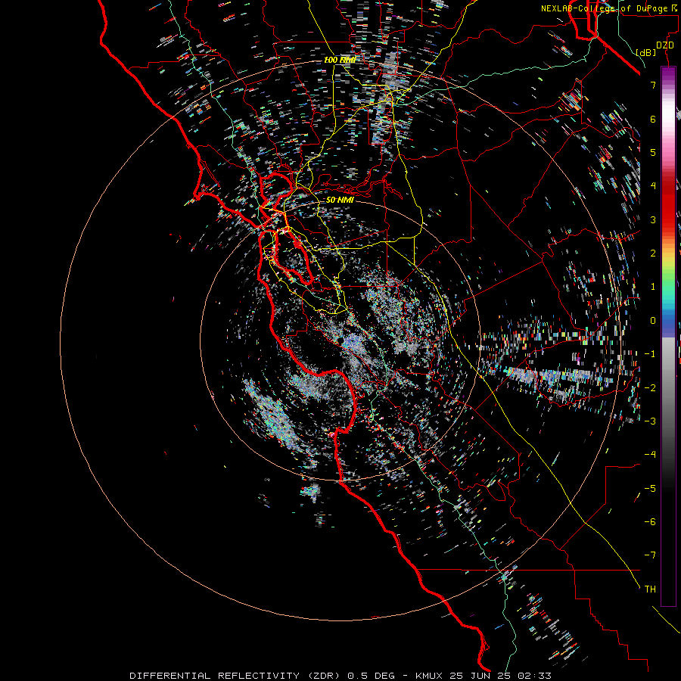Click the "-4" value on color scale

coord(650,454)
